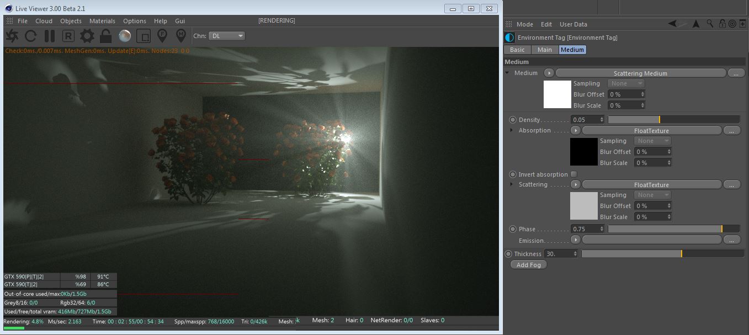Click the Thickness value input field
The image size is (749, 335).
click(561, 254)
